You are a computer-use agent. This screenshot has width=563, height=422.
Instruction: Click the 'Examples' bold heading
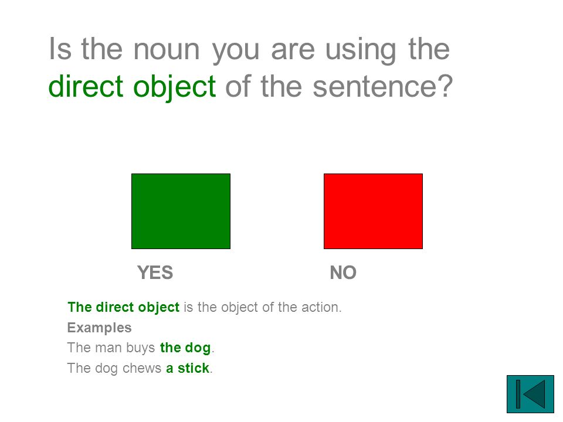click(100, 328)
